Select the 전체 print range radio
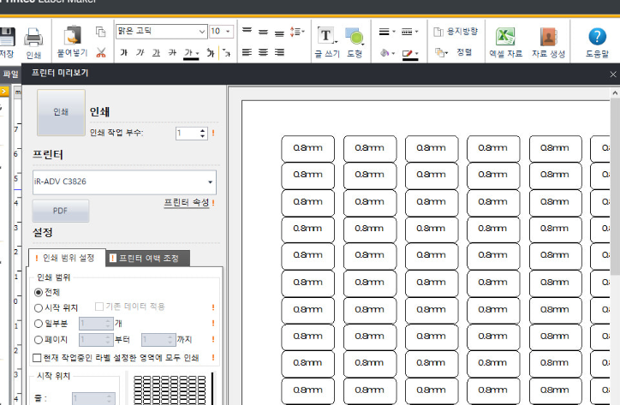 tap(39, 293)
